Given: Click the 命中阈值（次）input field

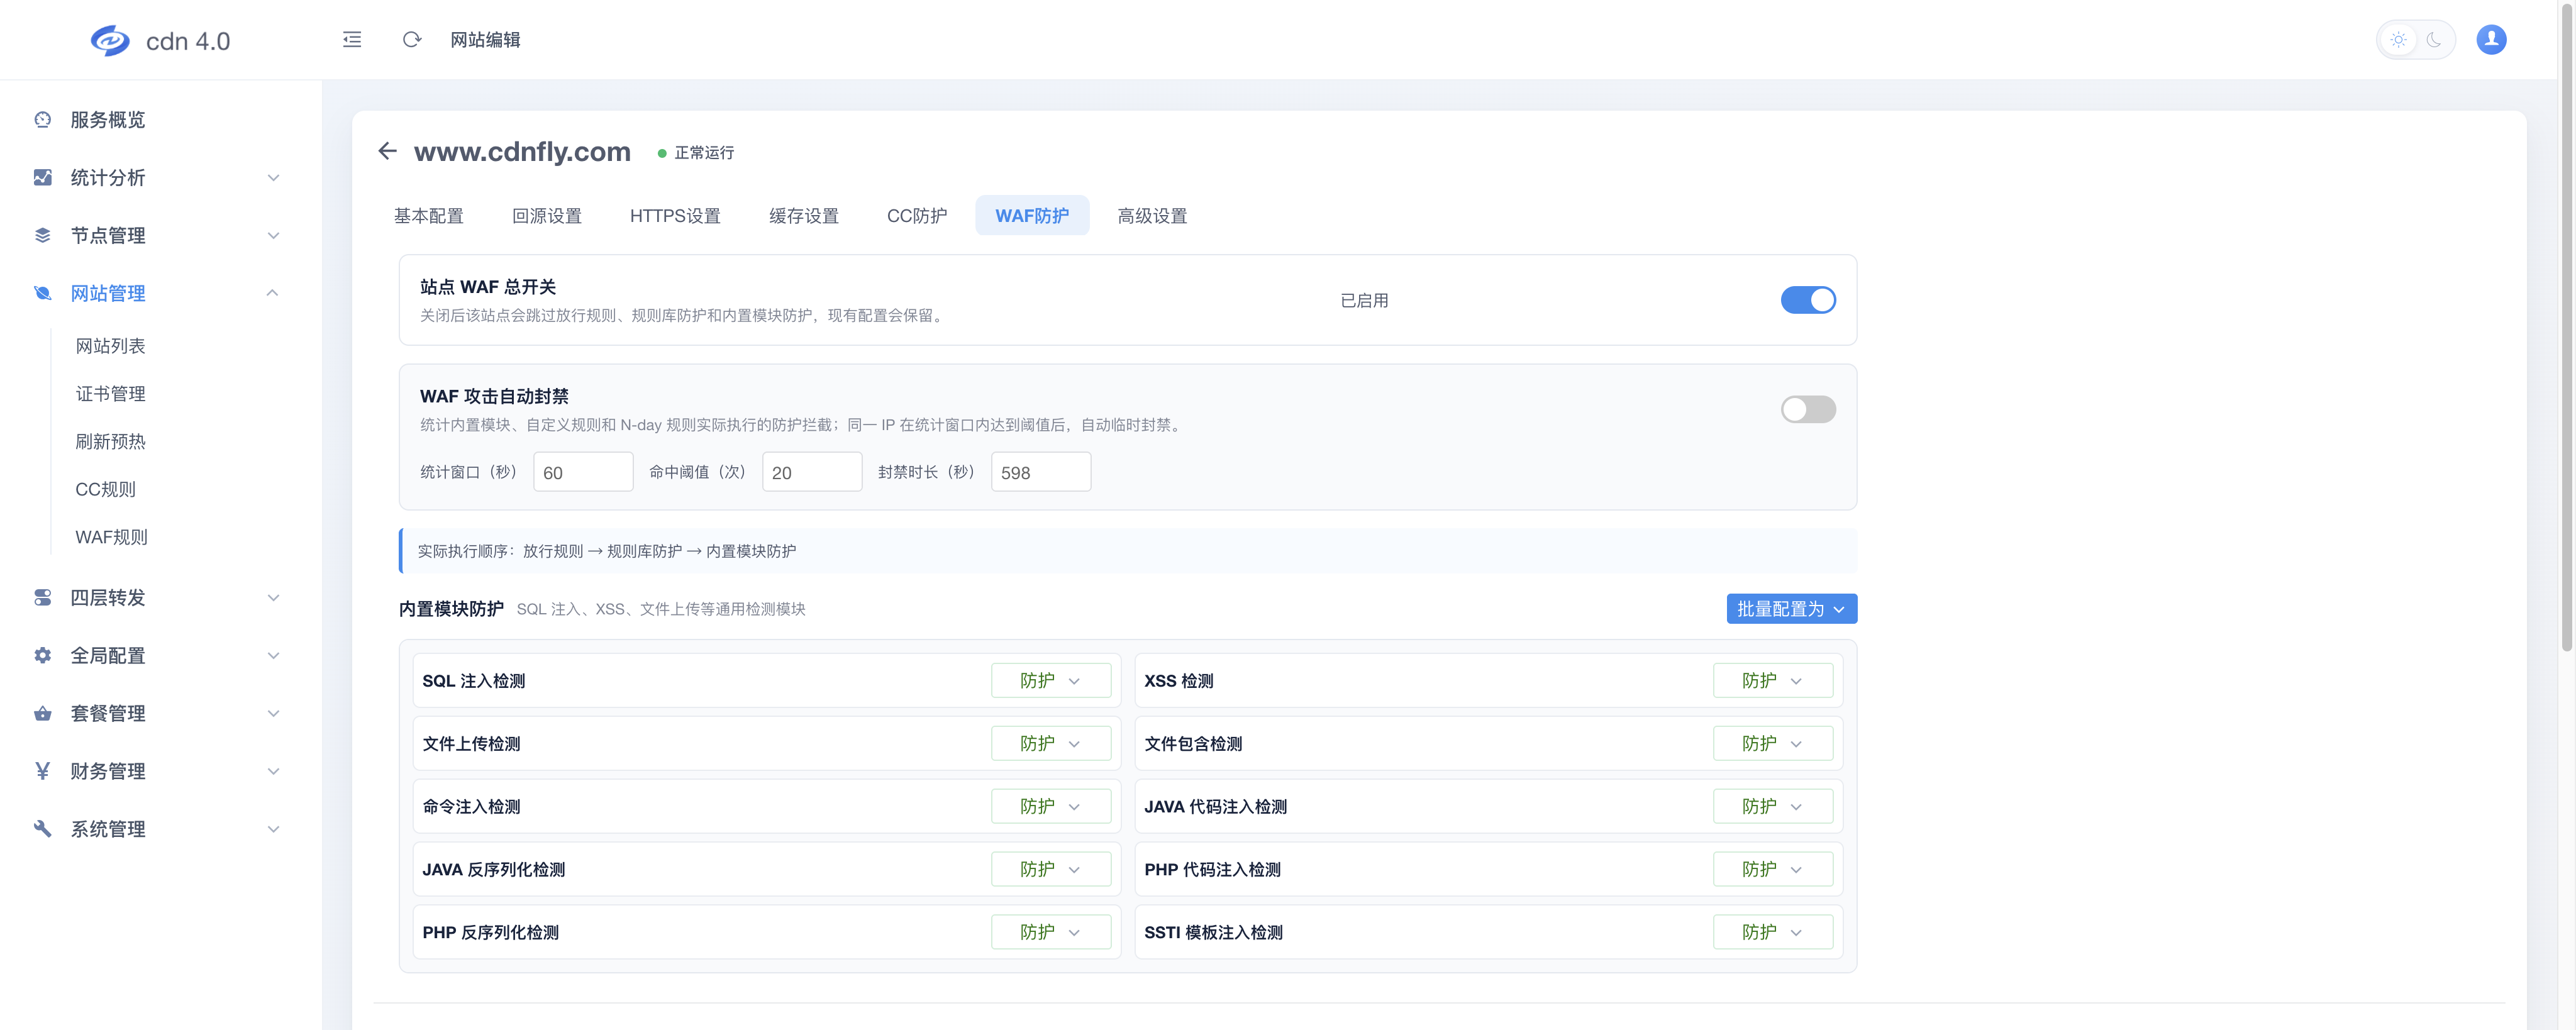Looking at the screenshot, I should (x=812, y=472).
